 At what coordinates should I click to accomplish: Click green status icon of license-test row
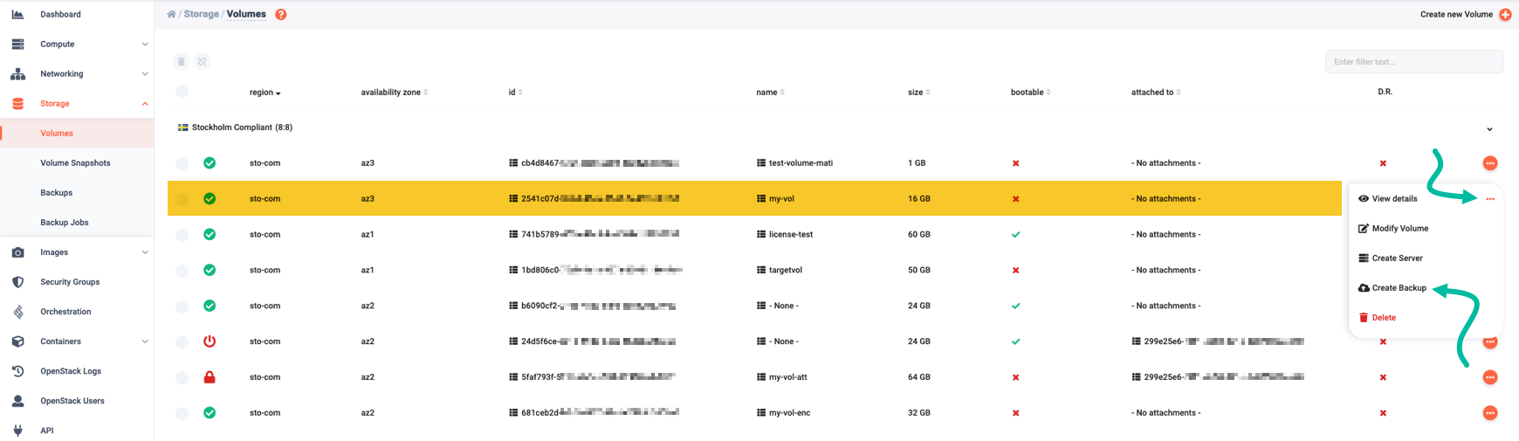pyautogui.click(x=210, y=235)
